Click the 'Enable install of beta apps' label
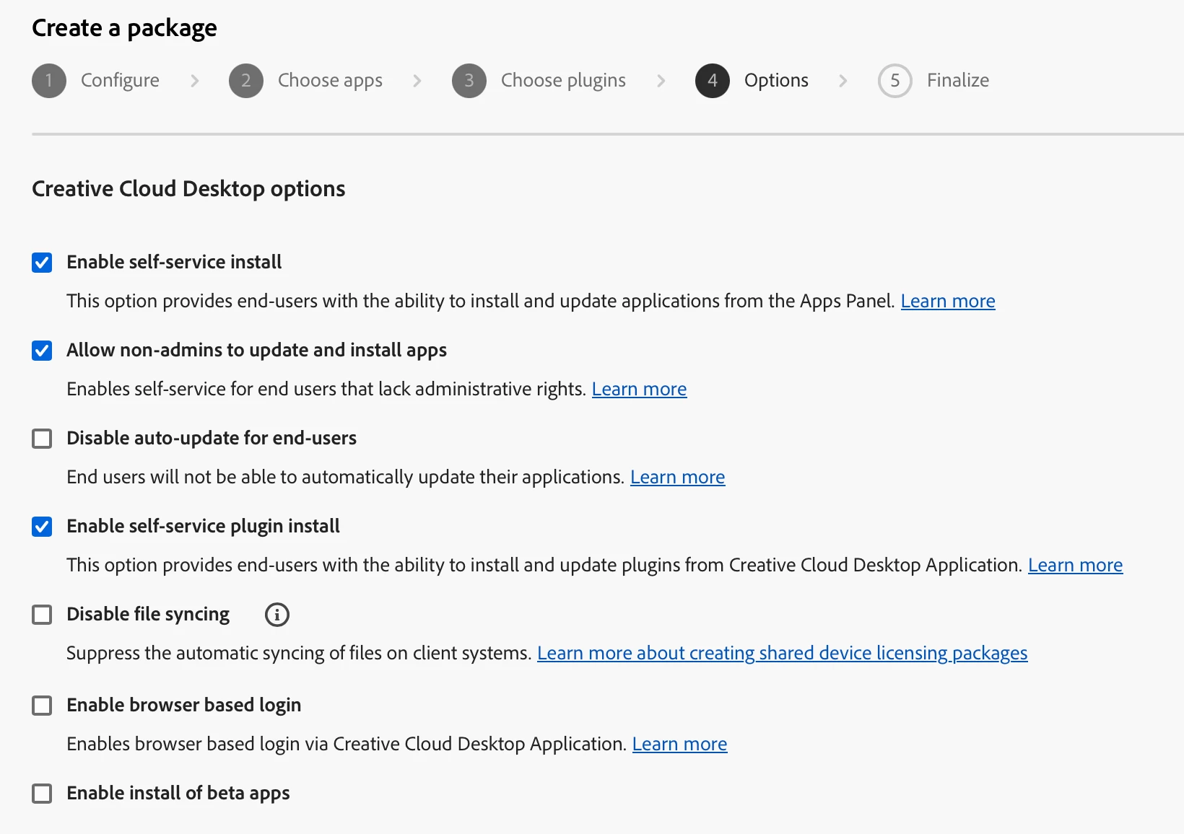 178,793
